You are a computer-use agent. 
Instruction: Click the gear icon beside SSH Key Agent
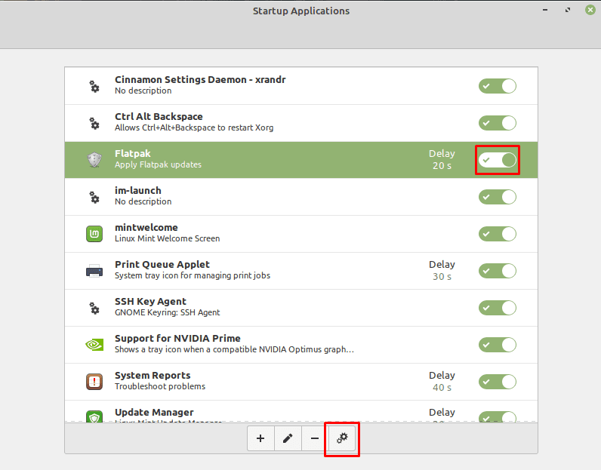pos(94,308)
